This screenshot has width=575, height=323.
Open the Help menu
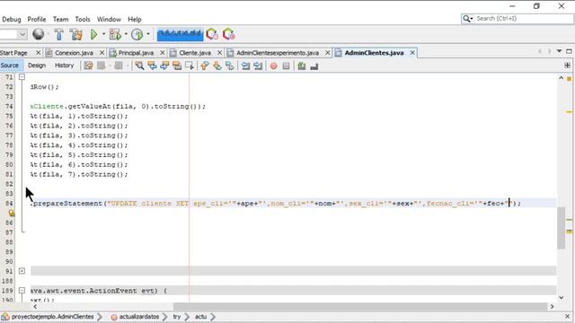tap(135, 20)
